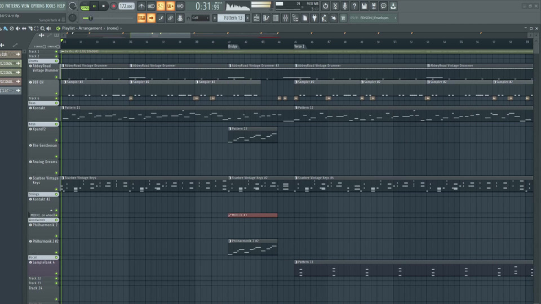Click the Stop playback button

[x=103, y=6]
